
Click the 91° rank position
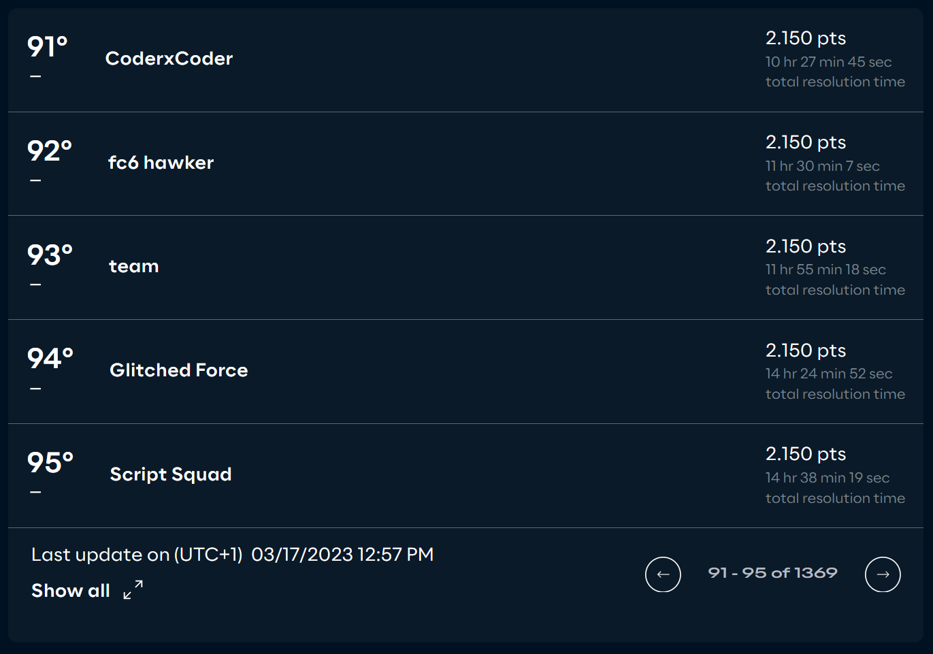coord(48,47)
